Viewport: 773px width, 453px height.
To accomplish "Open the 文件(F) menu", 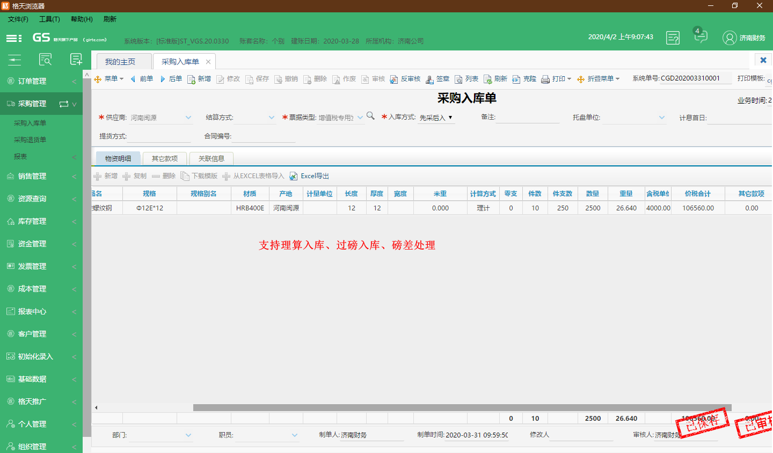I will pos(18,19).
